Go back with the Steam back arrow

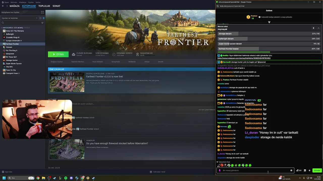[3, 6]
